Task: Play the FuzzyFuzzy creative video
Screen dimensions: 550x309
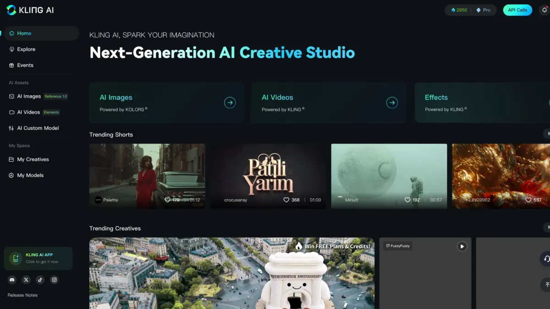Action: [x=462, y=246]
